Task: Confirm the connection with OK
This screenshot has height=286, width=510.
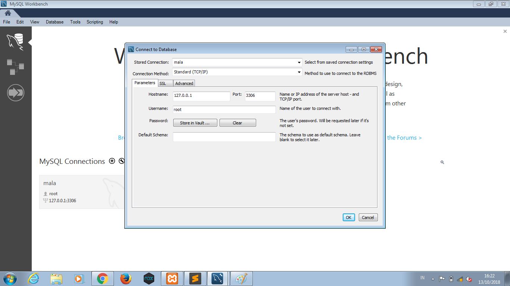Action: 348,217
